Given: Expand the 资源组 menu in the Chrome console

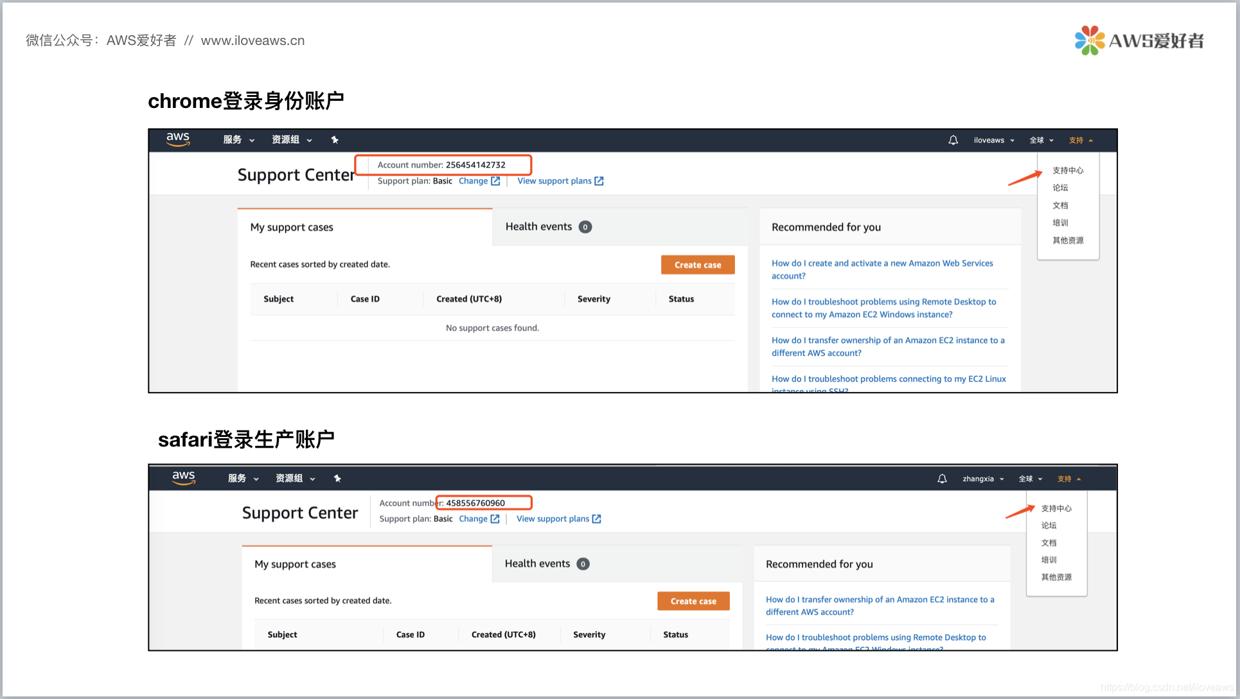Looking at the screenshot, I should [x=292, y=140].
